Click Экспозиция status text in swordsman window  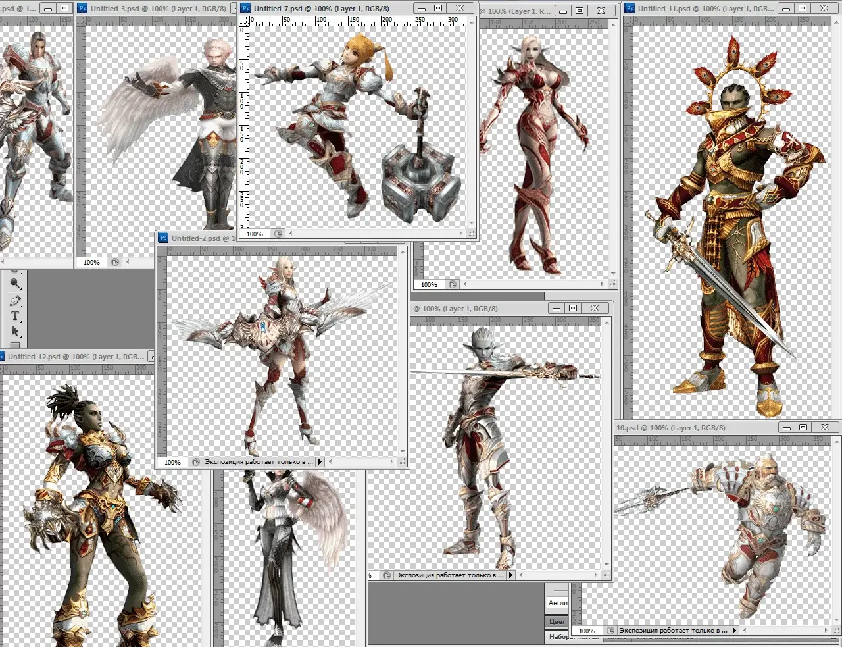coord(450,575)
